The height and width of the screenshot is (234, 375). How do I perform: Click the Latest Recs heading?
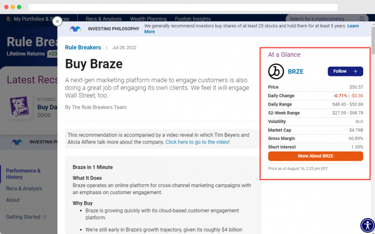(x=32, y=80)
